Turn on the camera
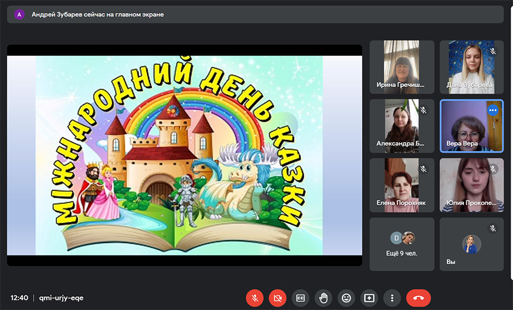The width and height of the screenshot is (513, 310). pyautogui.click(x=278, y=297)
